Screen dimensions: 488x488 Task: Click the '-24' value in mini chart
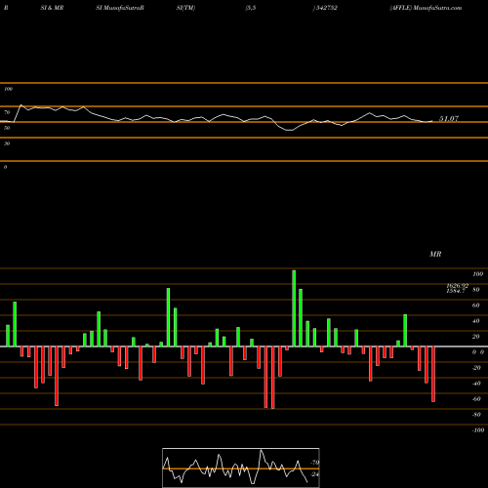point(314,474)
